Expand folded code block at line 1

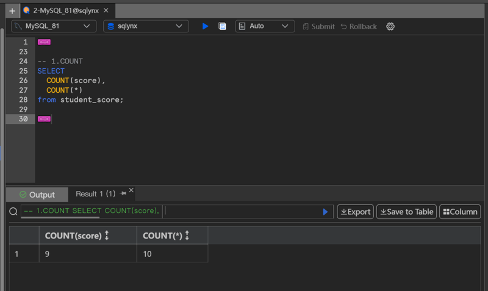pyautogui.click(x=44, y=42)
